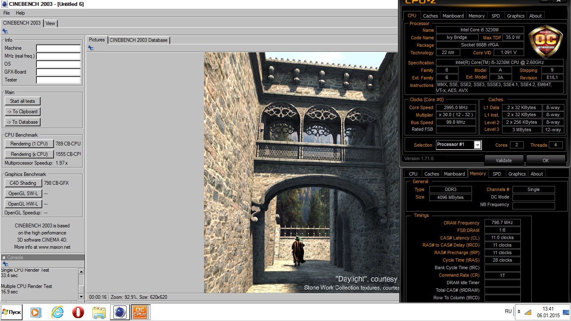Open About tab in lower CPU-Z window
571x321 pixels.
[x=537, y=174]
